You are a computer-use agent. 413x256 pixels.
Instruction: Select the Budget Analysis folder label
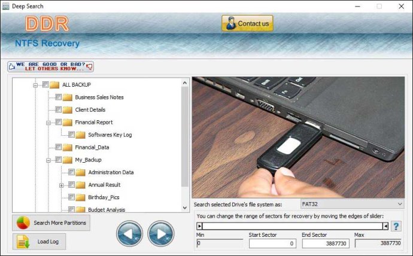(x=107, y=210)
